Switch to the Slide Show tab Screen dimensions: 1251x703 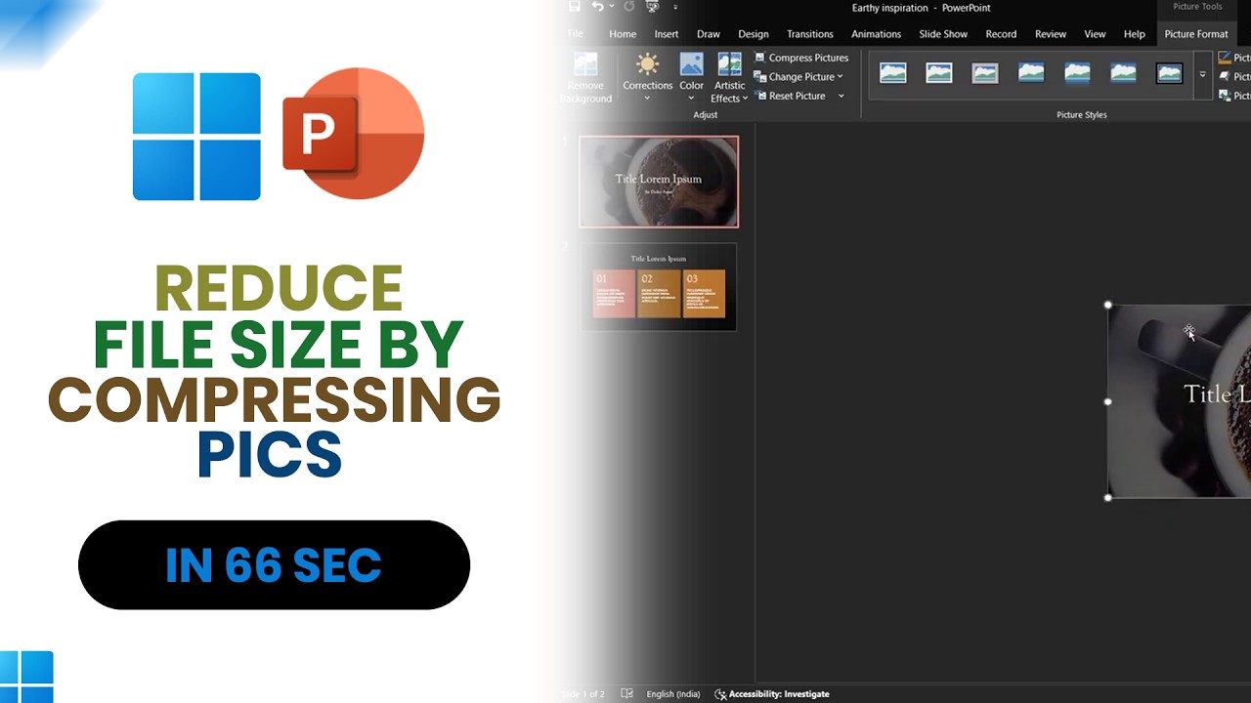coord(943,34)
